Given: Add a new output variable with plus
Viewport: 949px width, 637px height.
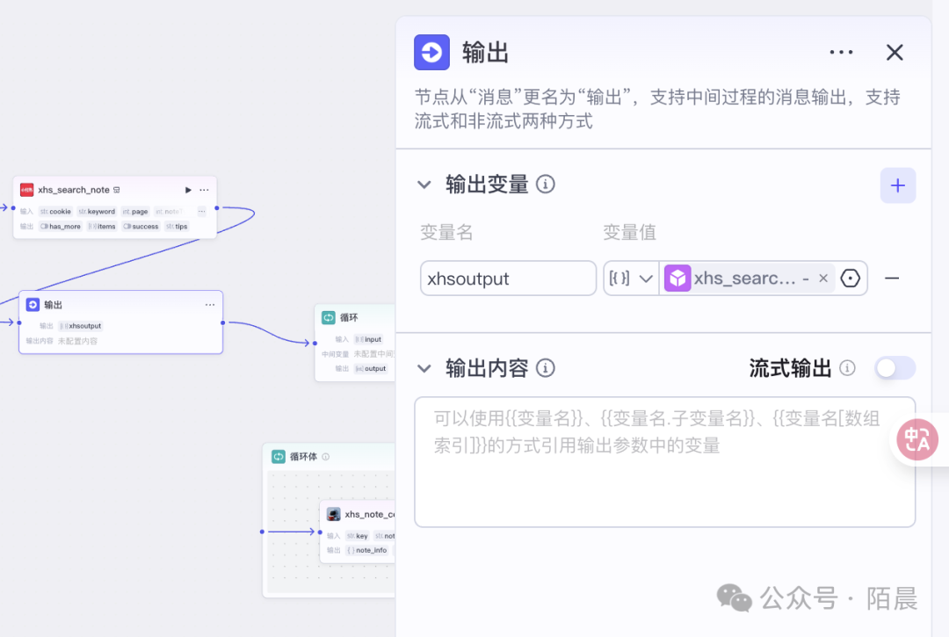Looking at the screenshot, I should coord(898,185).
